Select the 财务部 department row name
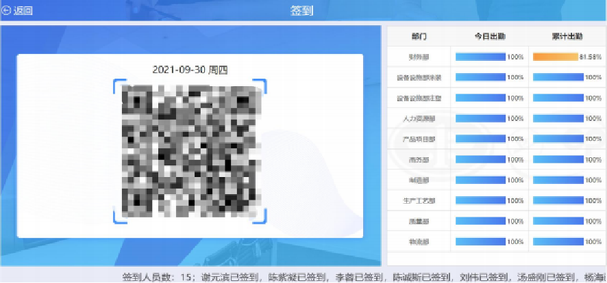The width and height of the screenshot is (607, 283). coord(419,57)
